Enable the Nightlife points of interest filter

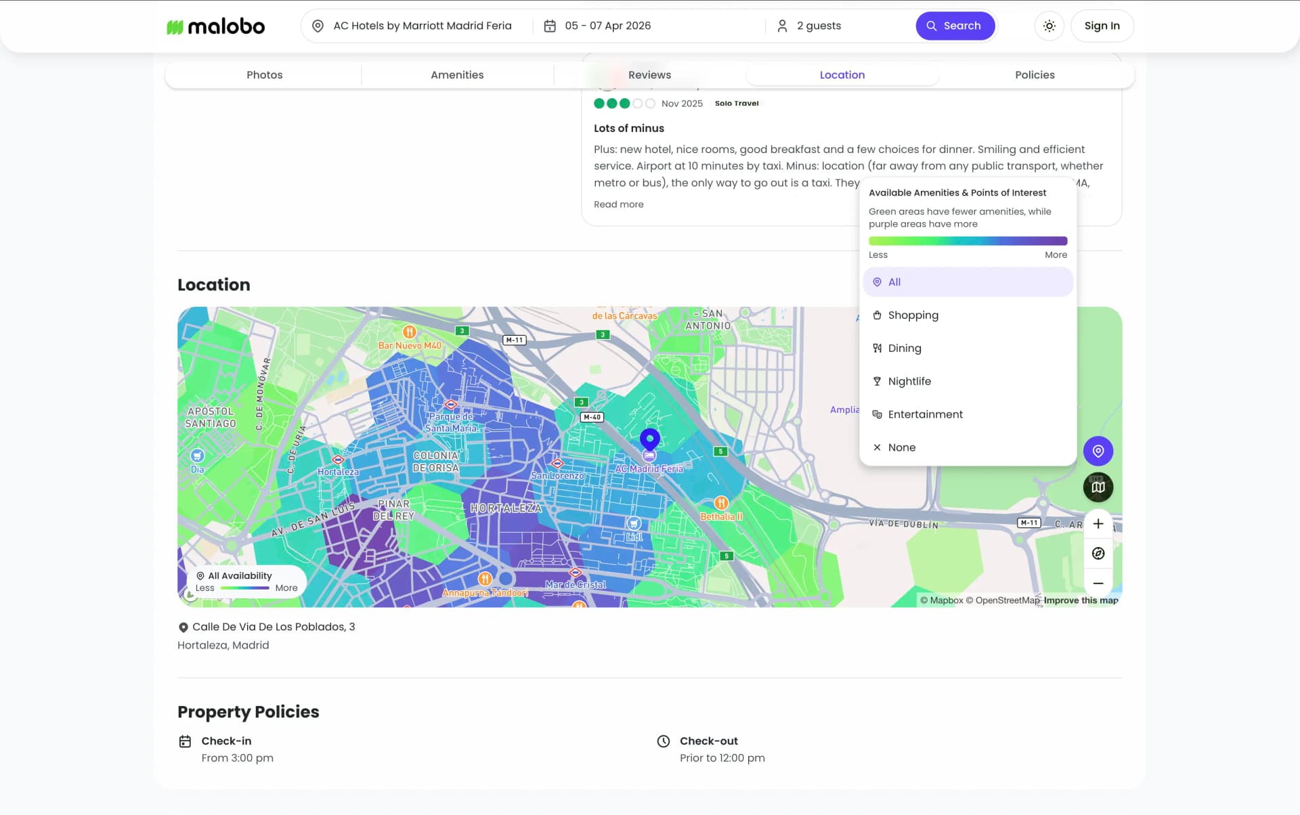909,380
